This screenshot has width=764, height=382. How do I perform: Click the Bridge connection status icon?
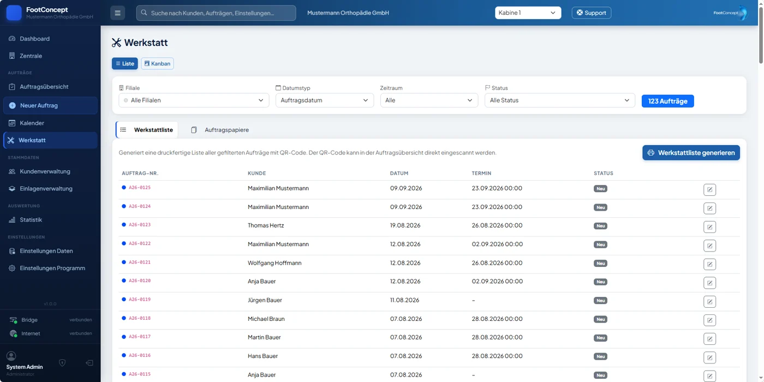13,320
